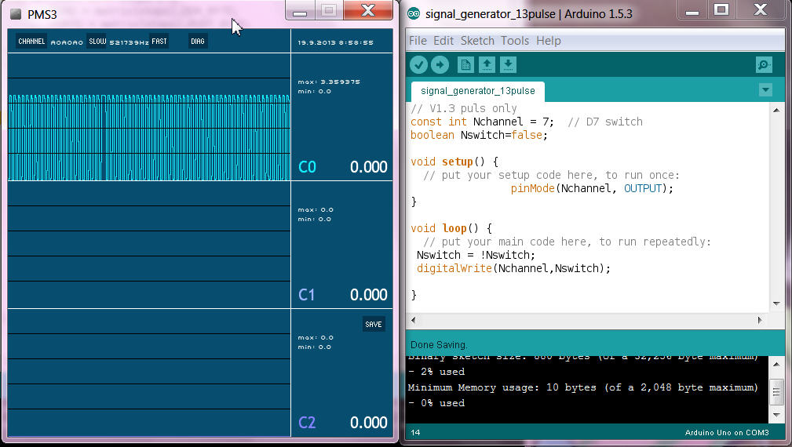792x447 pixels.
Task: Toggle the FAST sampling mode
Action: click(159, 42)
